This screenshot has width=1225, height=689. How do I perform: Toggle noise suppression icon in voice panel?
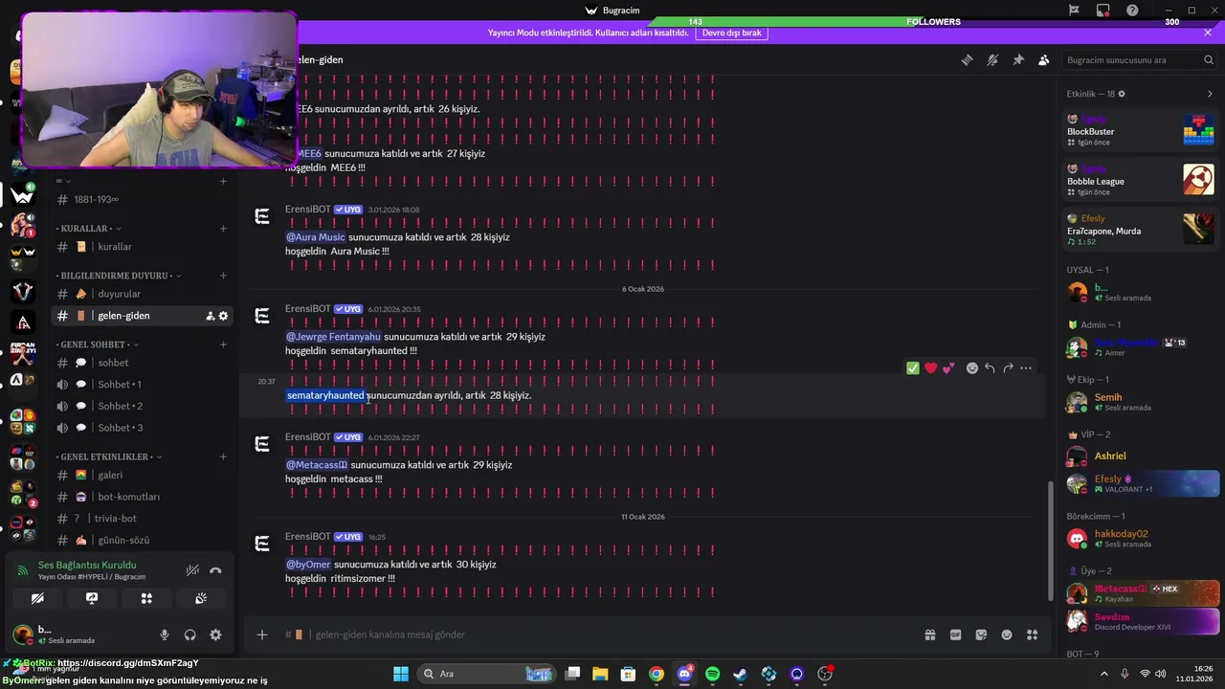point(192,570)
